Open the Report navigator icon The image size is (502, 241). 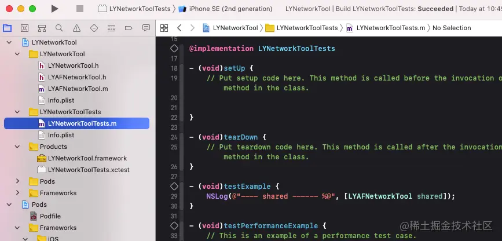(x=146, y=28)
